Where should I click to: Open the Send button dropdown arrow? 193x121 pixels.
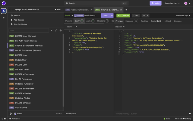coord(112,15)
